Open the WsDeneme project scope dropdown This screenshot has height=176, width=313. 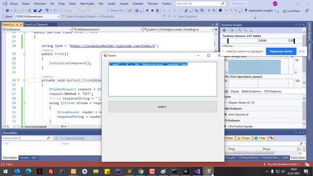pos(70,29)
